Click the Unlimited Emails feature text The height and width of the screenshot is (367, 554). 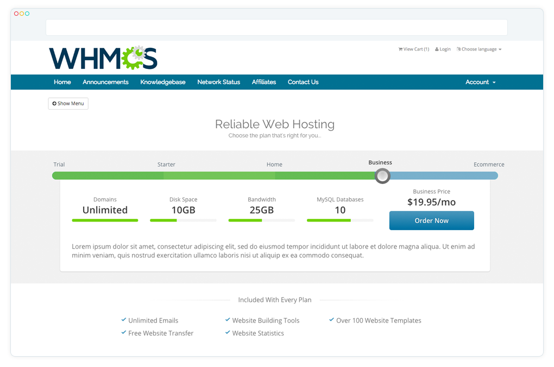click(153, 320)
